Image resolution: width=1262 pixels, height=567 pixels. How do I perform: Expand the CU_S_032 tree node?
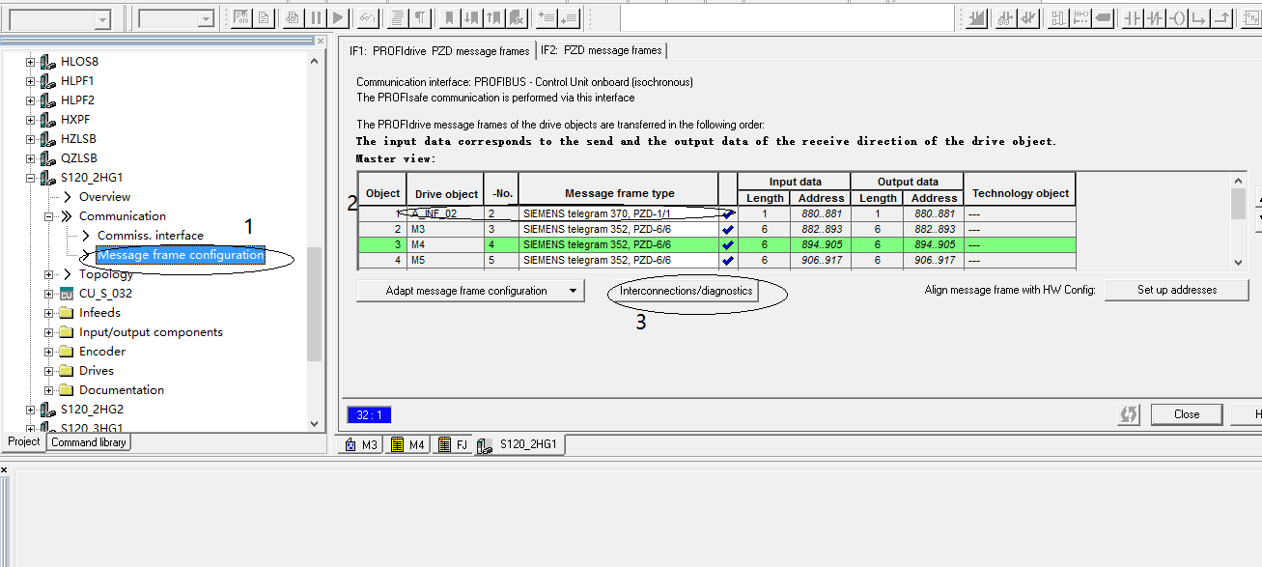pos(49,294)
